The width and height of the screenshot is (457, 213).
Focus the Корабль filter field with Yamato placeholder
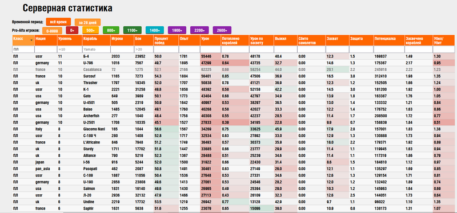click(96, 49)
